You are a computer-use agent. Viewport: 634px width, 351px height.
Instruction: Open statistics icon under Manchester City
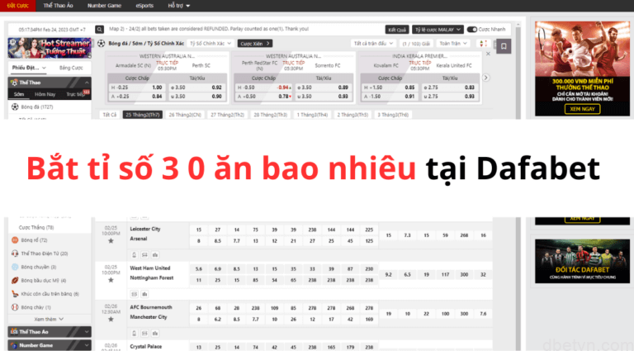155,333
